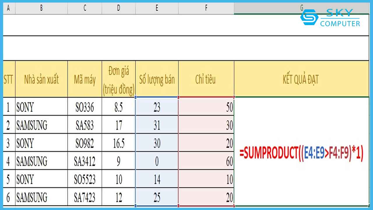The width and height of the screenshot is (373, 210).
Task: Click the 'Nhà sản xuất' header cell
Action: pos(41,79)
